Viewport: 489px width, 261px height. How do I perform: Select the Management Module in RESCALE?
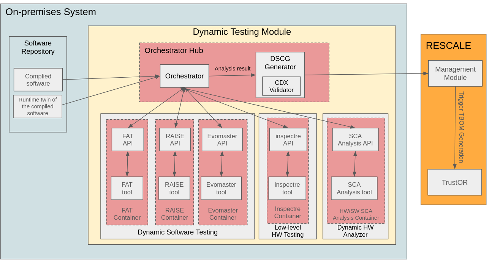click(455, 73)
